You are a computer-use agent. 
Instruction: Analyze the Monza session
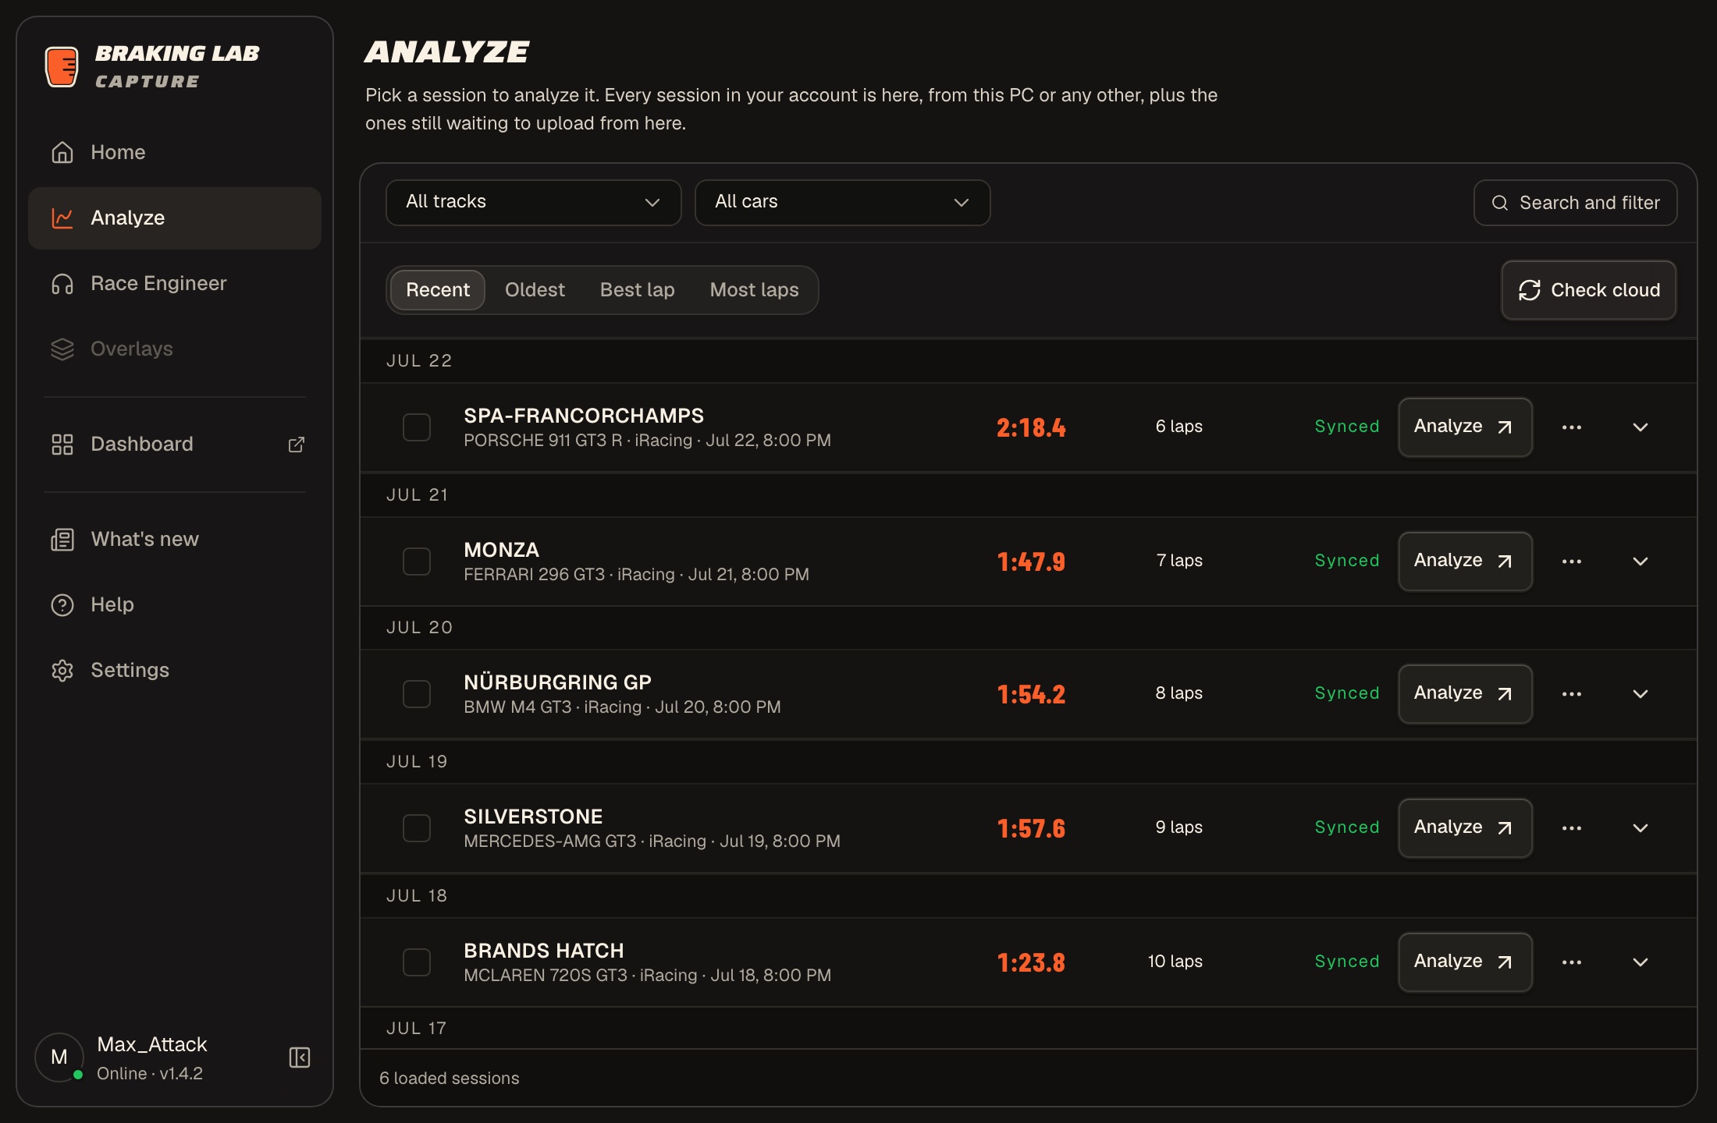point(1465,561)
